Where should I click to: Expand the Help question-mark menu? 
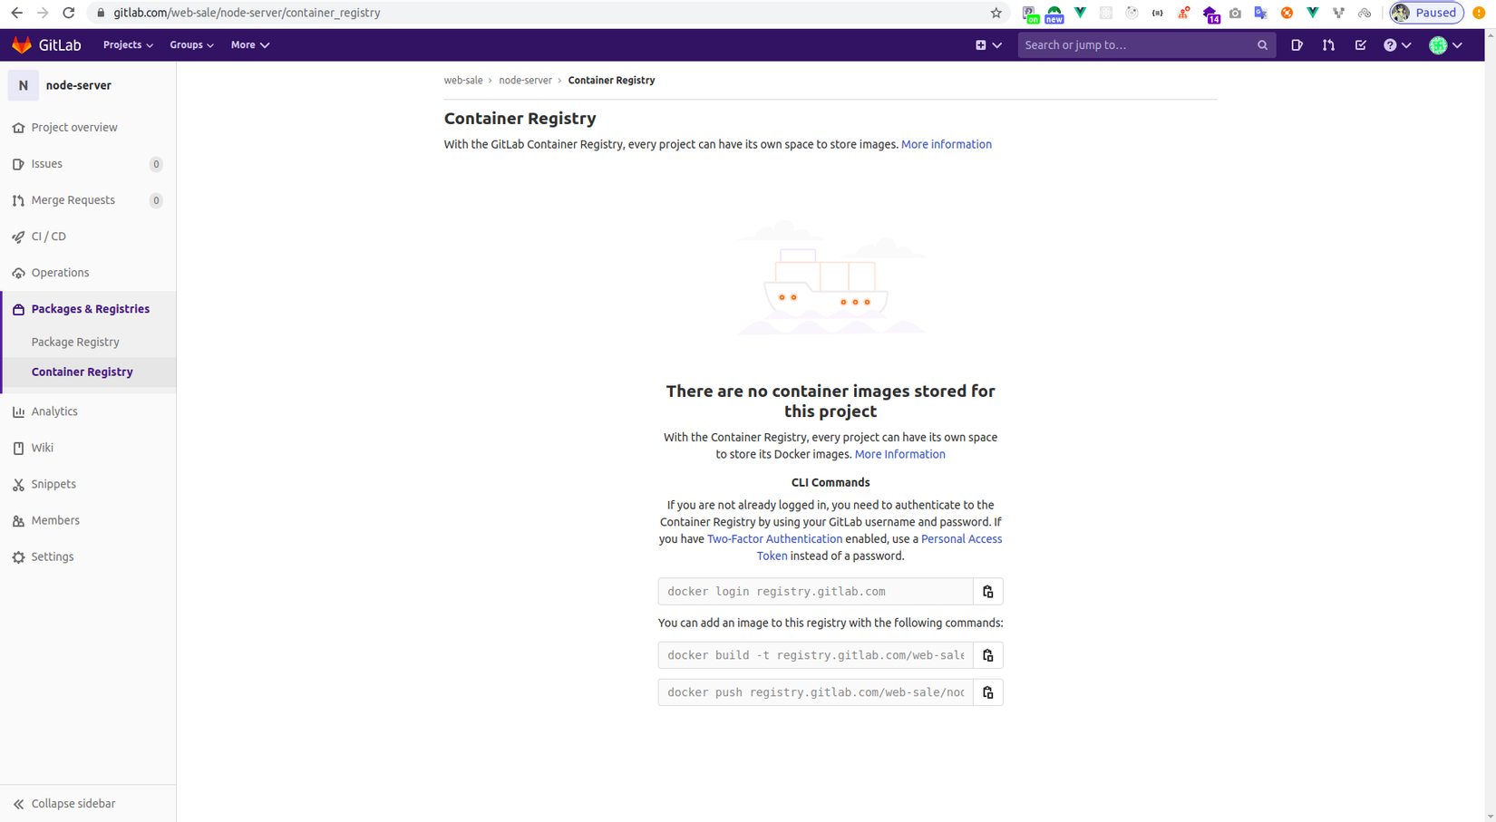(1397, 45)
